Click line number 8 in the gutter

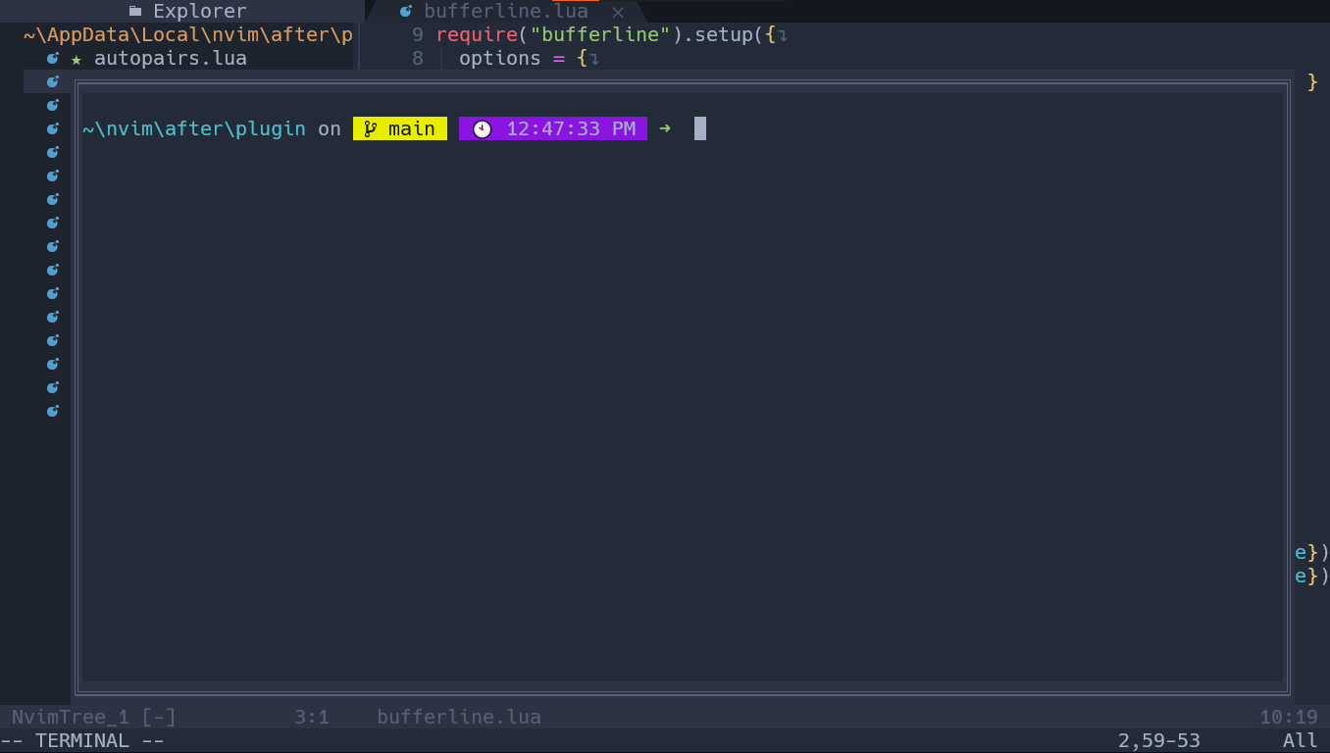418,58
